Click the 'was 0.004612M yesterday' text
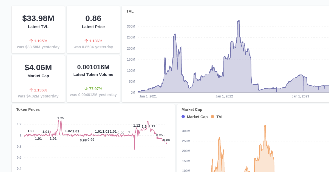329x172 pixels. click(93, 95)
